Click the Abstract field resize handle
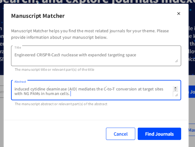 point(176,95)
